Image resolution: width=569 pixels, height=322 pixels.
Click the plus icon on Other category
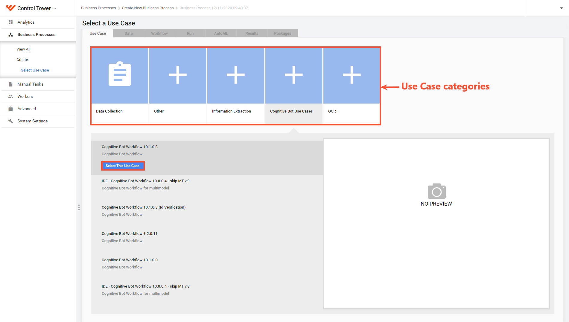click(x=178, y=75)
